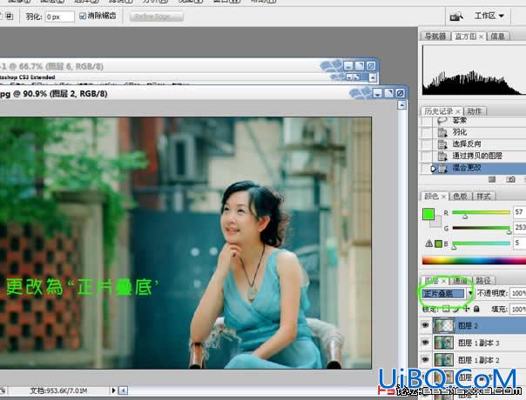Click the 填充 fill percentage field
Viewport: 526px width, 400px height.
pos(517,309)
